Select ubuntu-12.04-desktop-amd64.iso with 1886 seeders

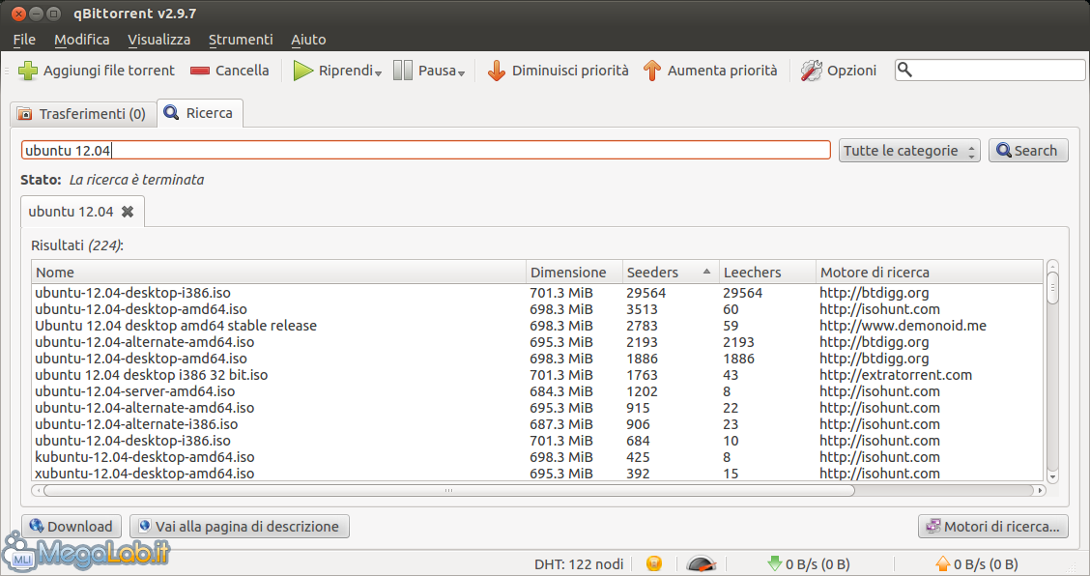tap(537, 359)
